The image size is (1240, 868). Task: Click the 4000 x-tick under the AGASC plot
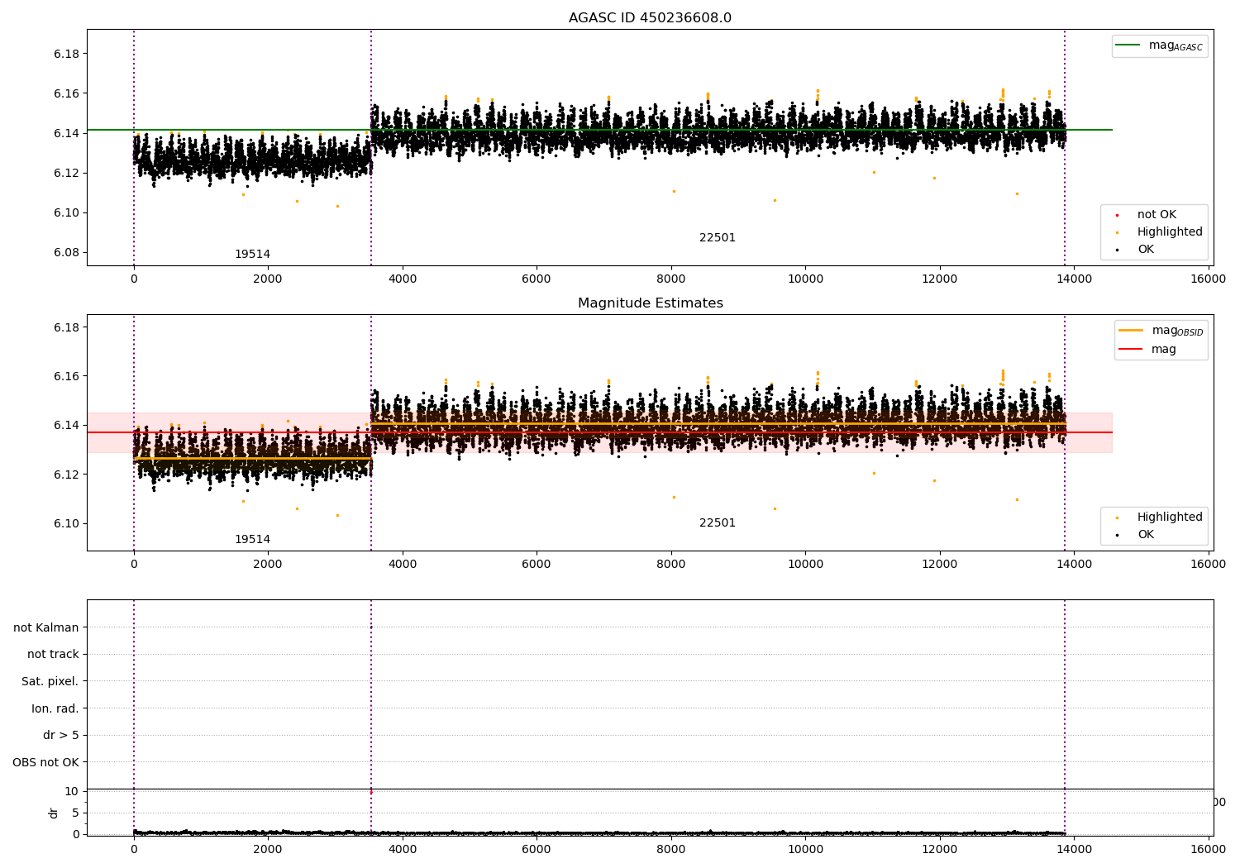403,279
